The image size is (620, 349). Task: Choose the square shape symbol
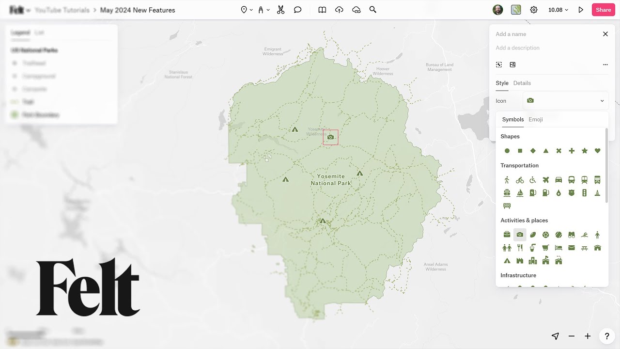520,151
